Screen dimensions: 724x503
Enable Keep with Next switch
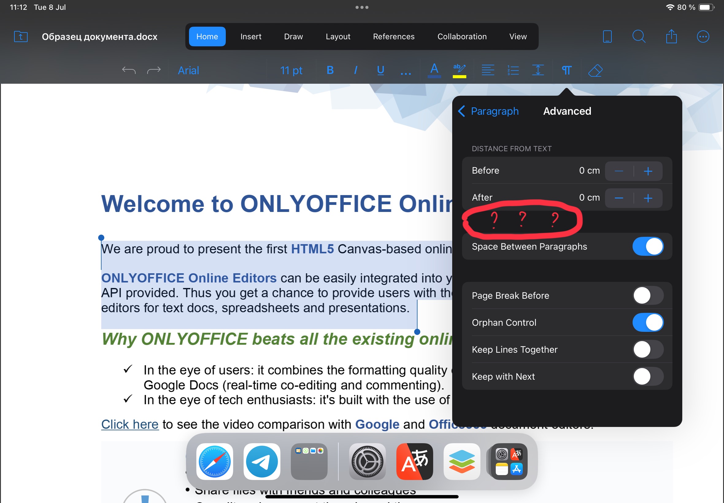pyautogui.click(x=648, y=376)
